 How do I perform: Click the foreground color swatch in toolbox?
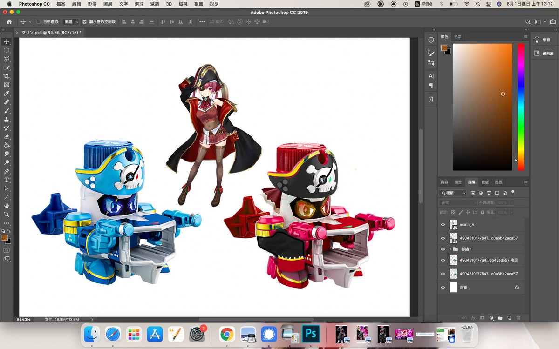click(5, 238)
